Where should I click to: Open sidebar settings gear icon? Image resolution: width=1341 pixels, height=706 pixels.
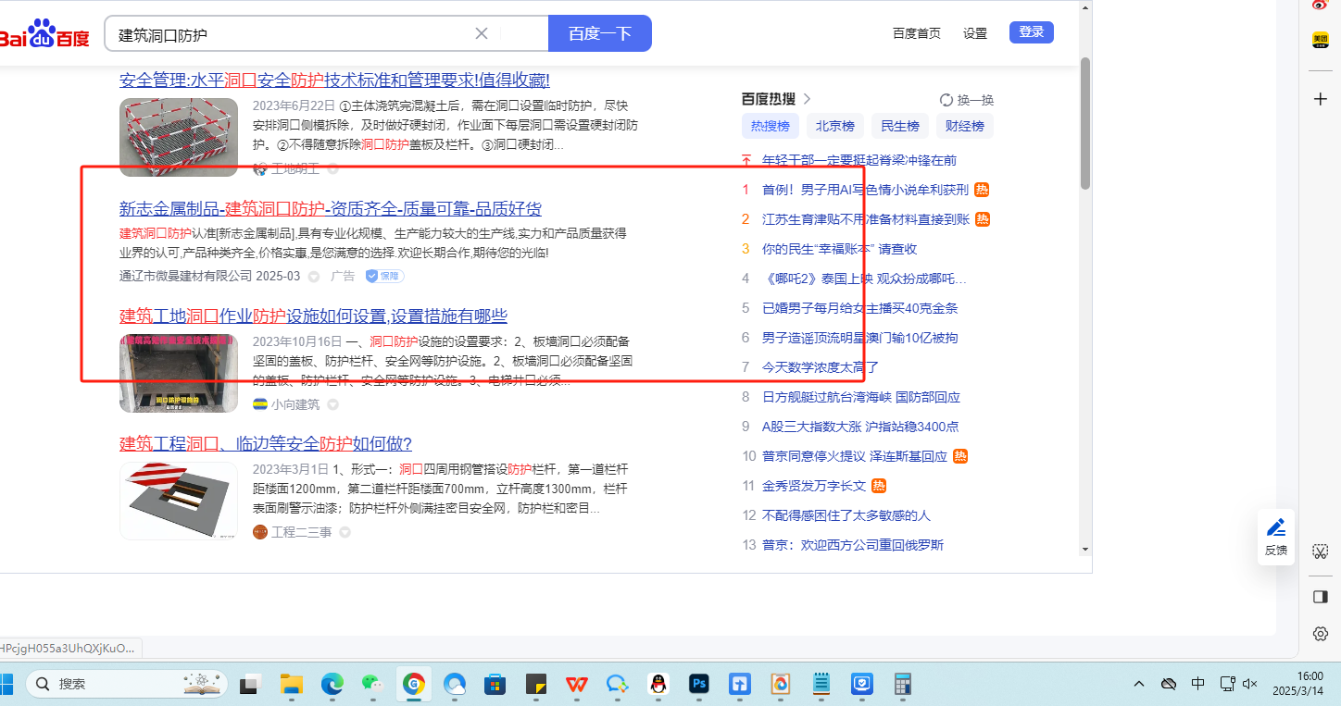point(1321,634)
